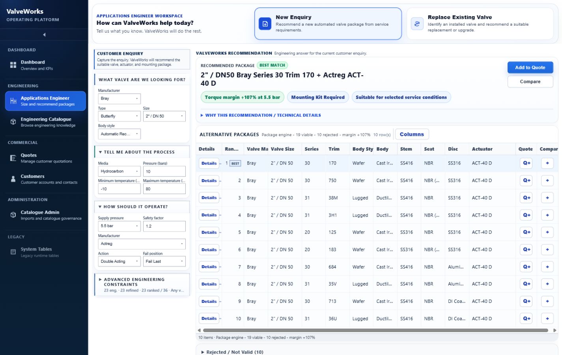Open the Columns chooser
Viewport: 562px width, 355px height.
[x=412, y=135]
